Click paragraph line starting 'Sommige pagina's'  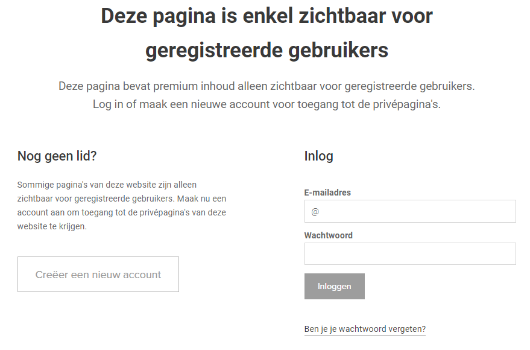pos(107,185)
